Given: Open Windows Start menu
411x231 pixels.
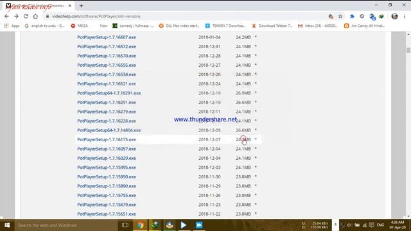Looking at the screenshot, I should (7, 225).
